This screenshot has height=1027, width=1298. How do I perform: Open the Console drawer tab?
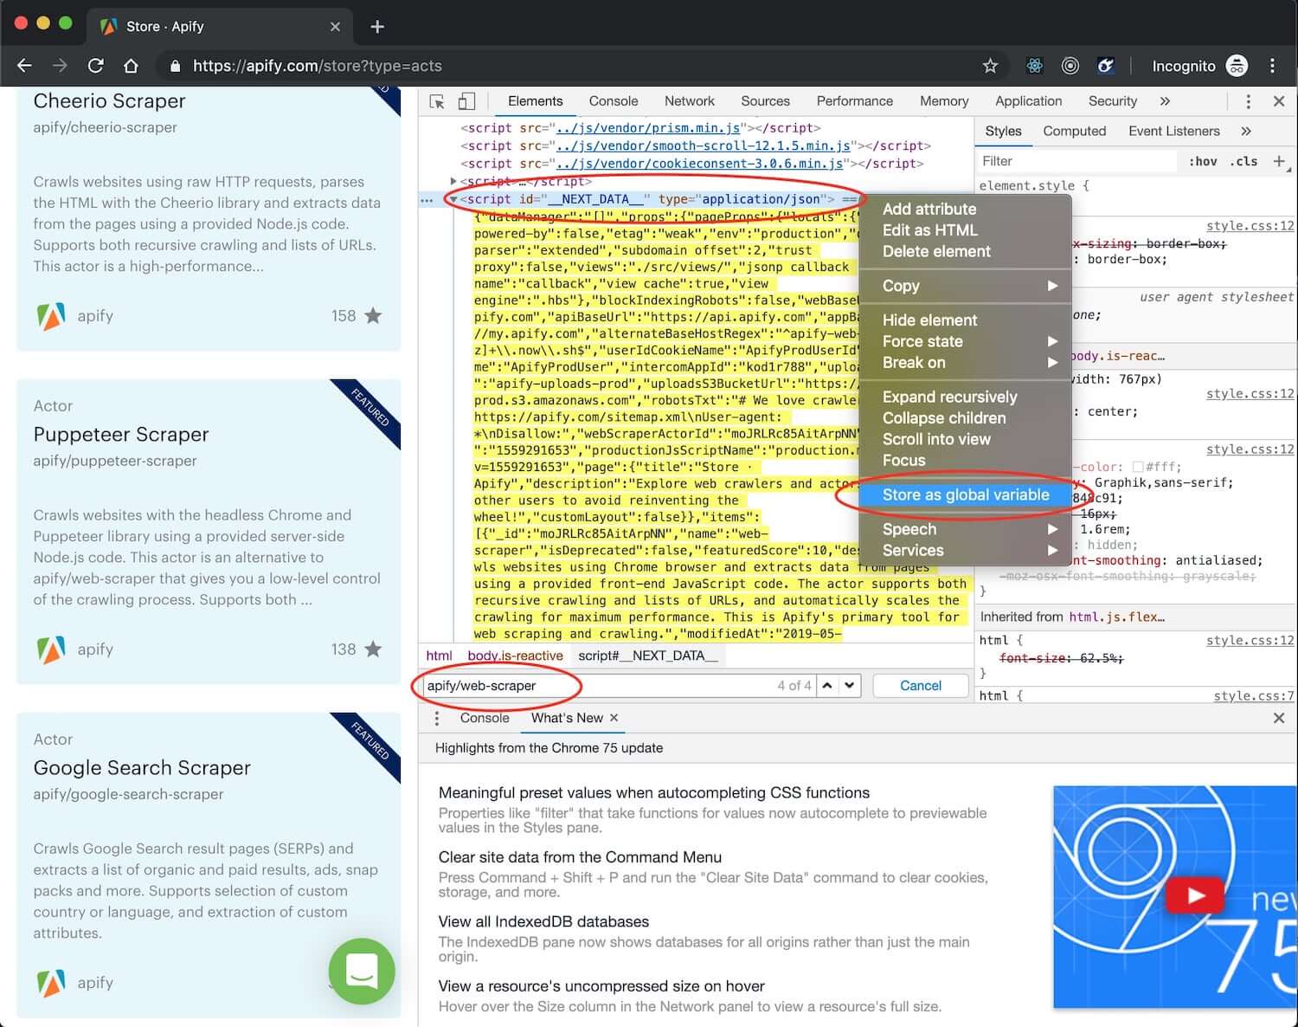485,718
